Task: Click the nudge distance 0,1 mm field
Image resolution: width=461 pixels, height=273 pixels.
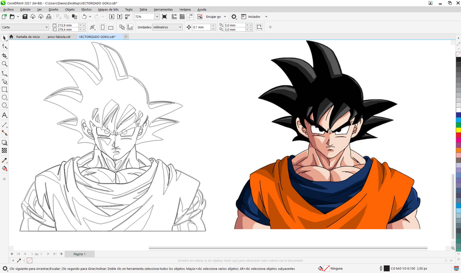Action: [x=202, y=27]
